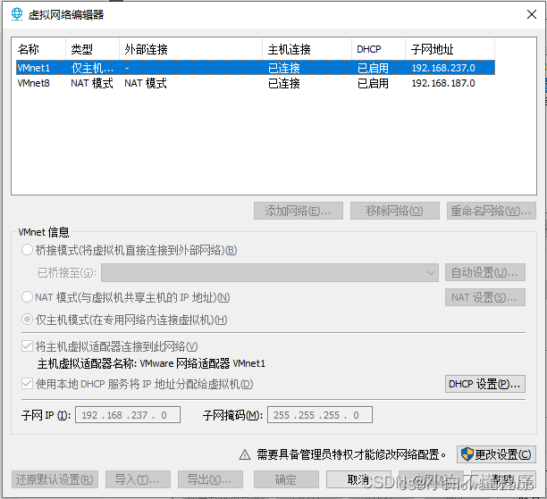The width and height of the screenshot is (547, 499).
Task: Click subnet address 192.168.237.0 cell
Action: tap(443, 68)
